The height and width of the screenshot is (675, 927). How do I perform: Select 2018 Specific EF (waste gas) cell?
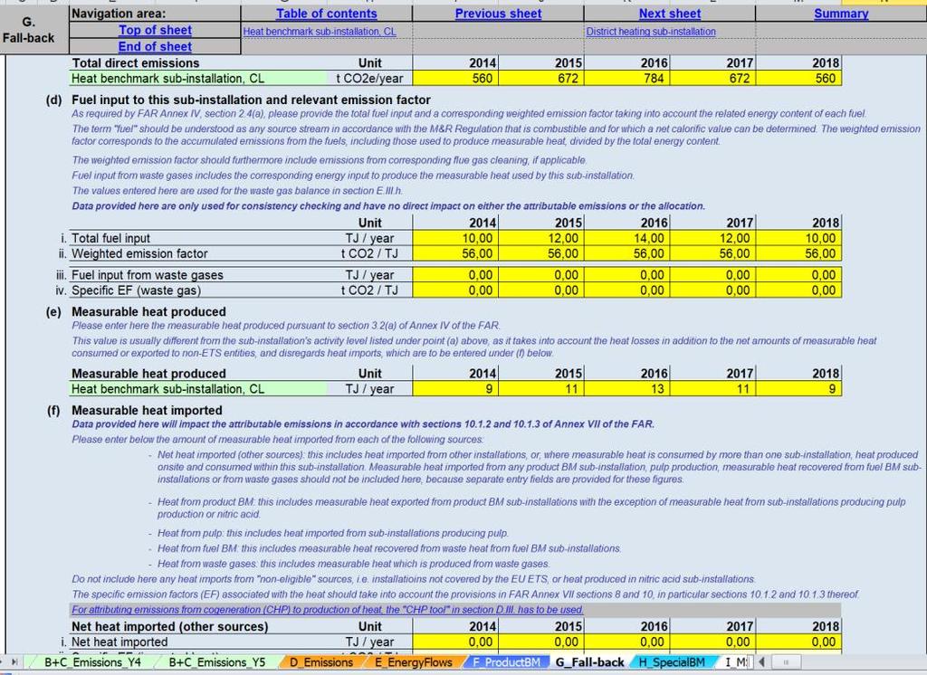click(798, 290)
